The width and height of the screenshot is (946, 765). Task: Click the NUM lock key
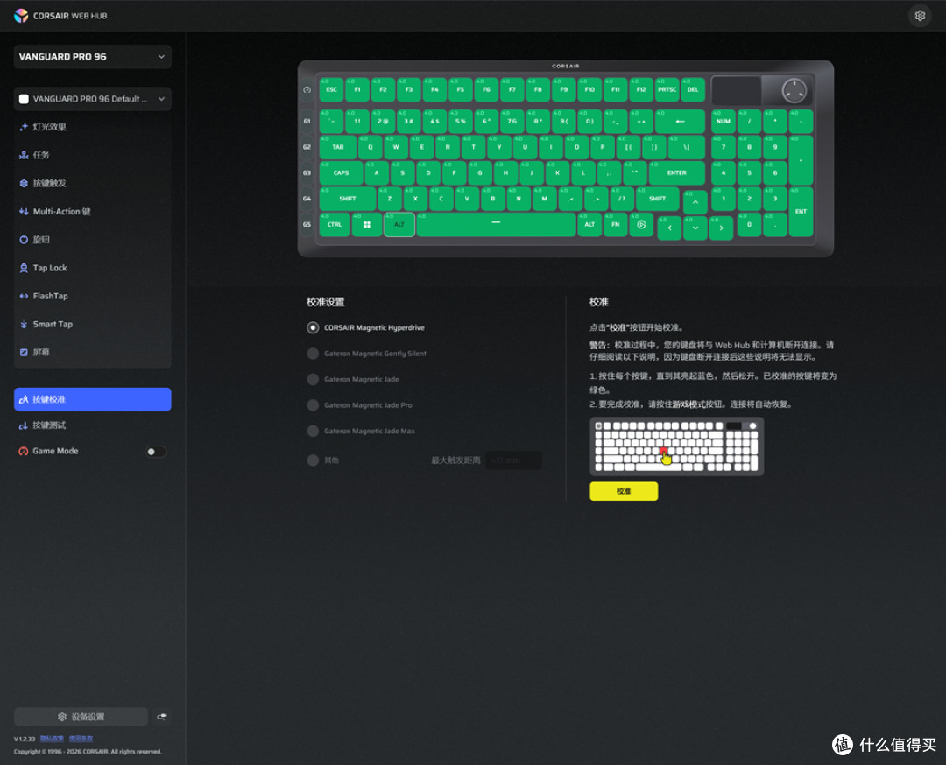point(724,121)
